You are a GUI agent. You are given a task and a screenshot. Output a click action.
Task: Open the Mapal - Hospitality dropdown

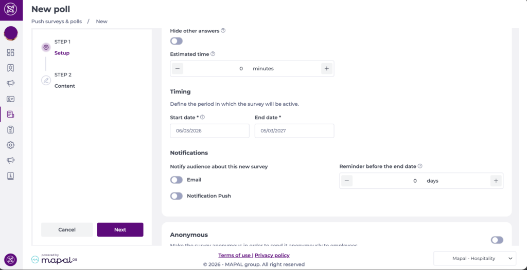click(x=474, y=258)
